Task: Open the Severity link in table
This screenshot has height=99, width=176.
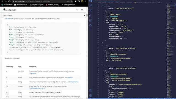Action: coord(70,78)
